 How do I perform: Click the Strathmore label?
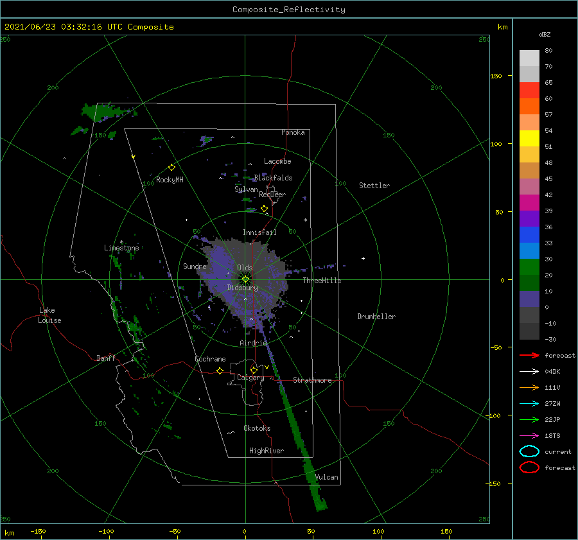(x=312, y=380)
